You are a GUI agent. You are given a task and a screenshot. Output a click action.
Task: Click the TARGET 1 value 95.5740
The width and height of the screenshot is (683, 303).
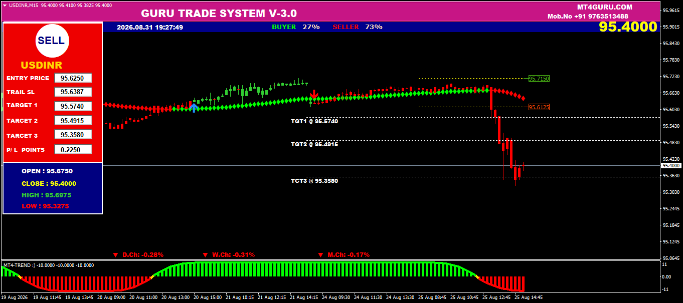[73, 106]
